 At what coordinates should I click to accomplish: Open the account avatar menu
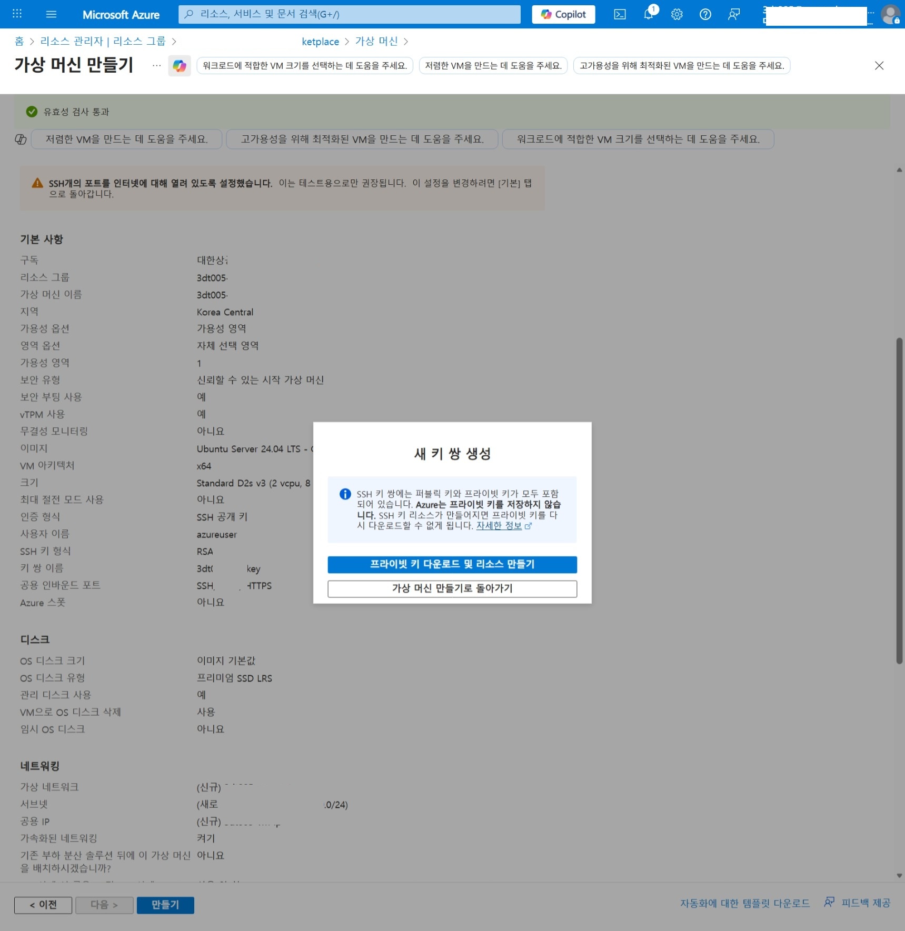click(890, 14)
